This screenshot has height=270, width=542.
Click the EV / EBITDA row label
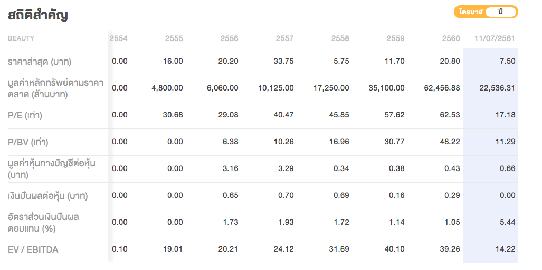33,249
